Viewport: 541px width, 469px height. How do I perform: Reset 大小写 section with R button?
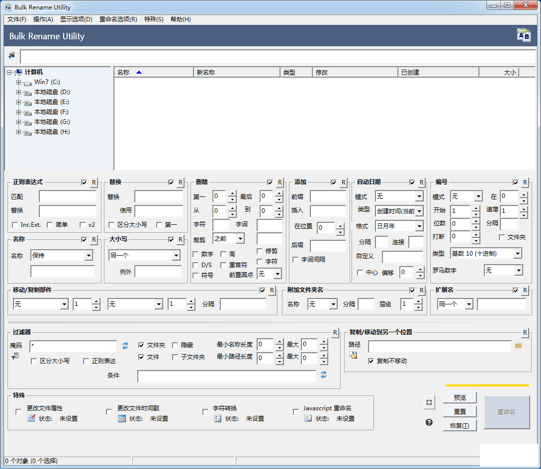coord(180,240)
